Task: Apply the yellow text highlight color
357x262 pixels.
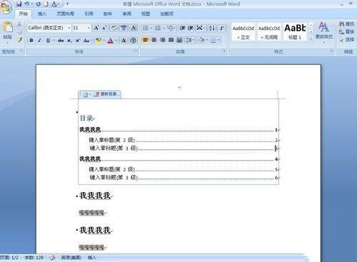Action: point(98,41)
